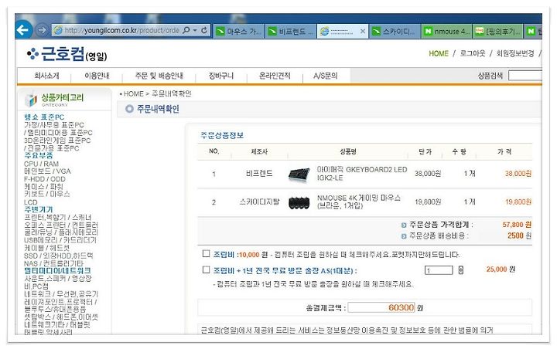Switch to the nmouse 4 browser tab
Image resolution: width=557 pixels, height=349 pixels.
[446, 32]
